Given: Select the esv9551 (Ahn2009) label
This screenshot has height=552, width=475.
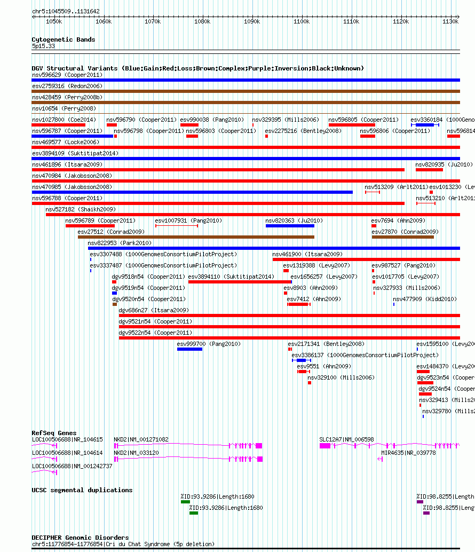Looking at the screenshot, I should pos(324,367).
